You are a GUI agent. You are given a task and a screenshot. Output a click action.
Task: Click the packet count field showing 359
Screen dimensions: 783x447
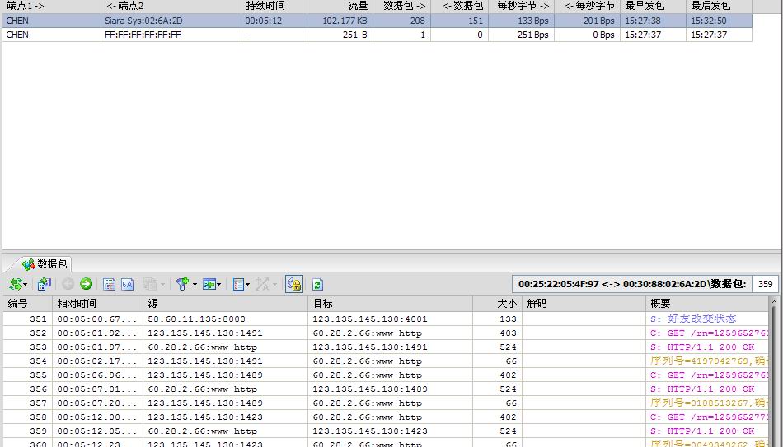tap(765, 284)
